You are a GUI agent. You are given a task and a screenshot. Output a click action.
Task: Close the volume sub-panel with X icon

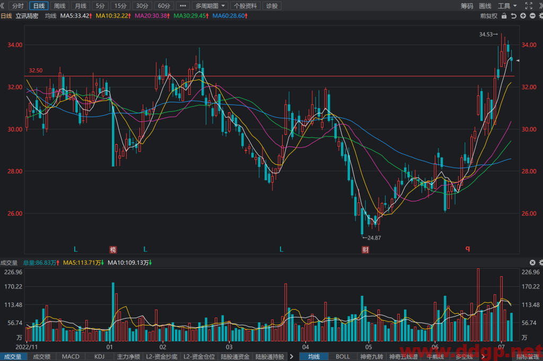[x=532, y=263]
